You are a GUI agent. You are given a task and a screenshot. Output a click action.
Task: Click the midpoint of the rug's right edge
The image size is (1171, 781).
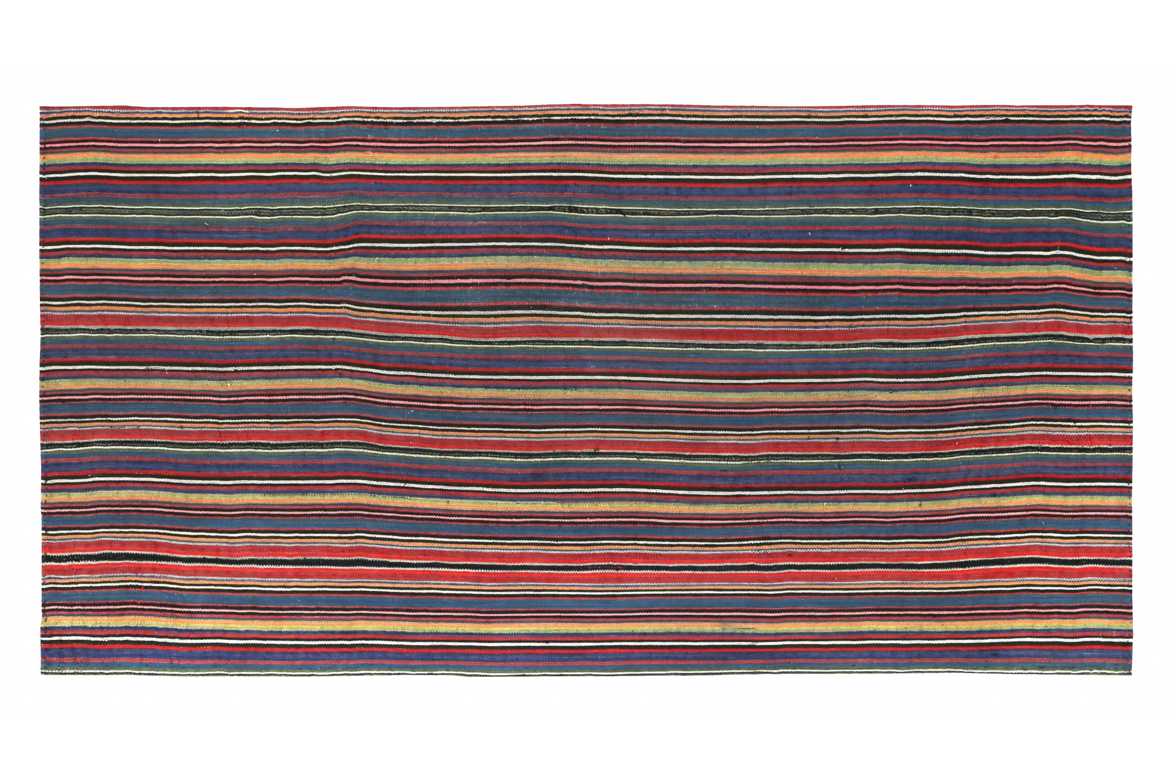1132,390
